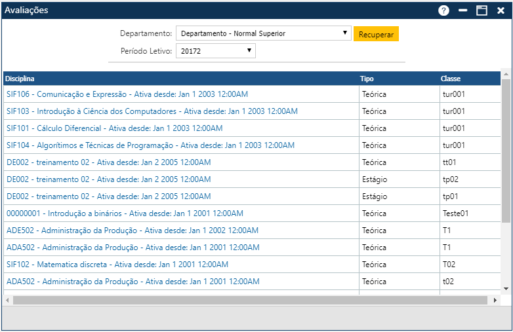This screenshot has width=513, height=332.
Task: Open ADA502 Administração da Produção with class t02
Action: 133,281
